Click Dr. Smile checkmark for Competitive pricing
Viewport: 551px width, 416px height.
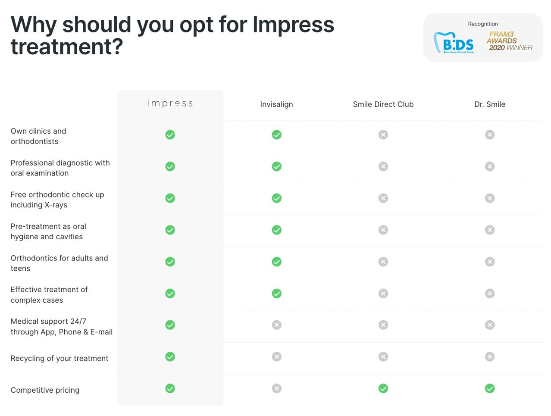point(490,388)
